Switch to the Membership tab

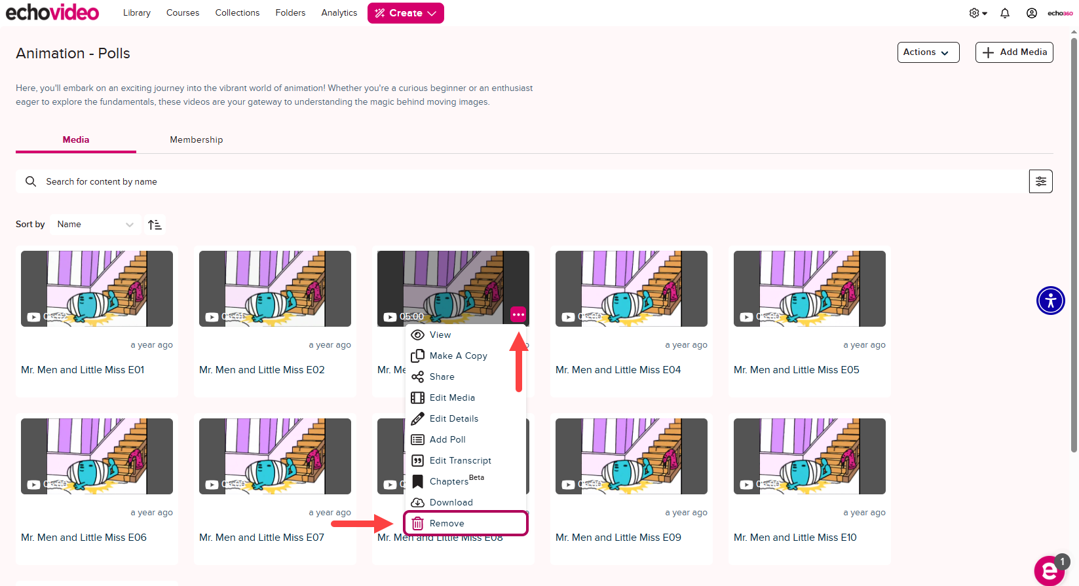(x=197, y=139)
